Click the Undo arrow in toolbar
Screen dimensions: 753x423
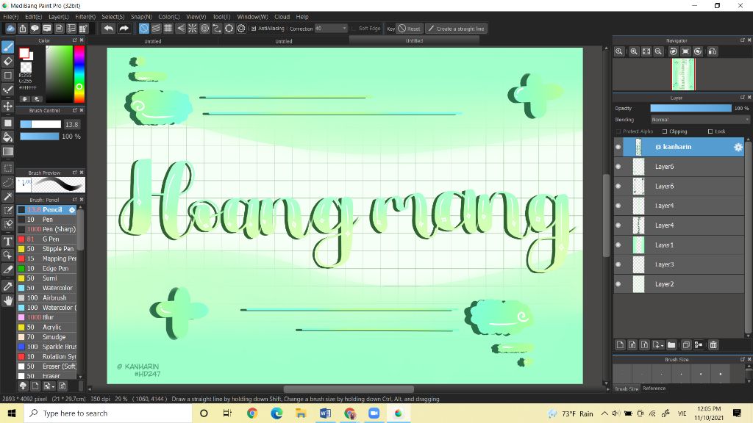109,29
